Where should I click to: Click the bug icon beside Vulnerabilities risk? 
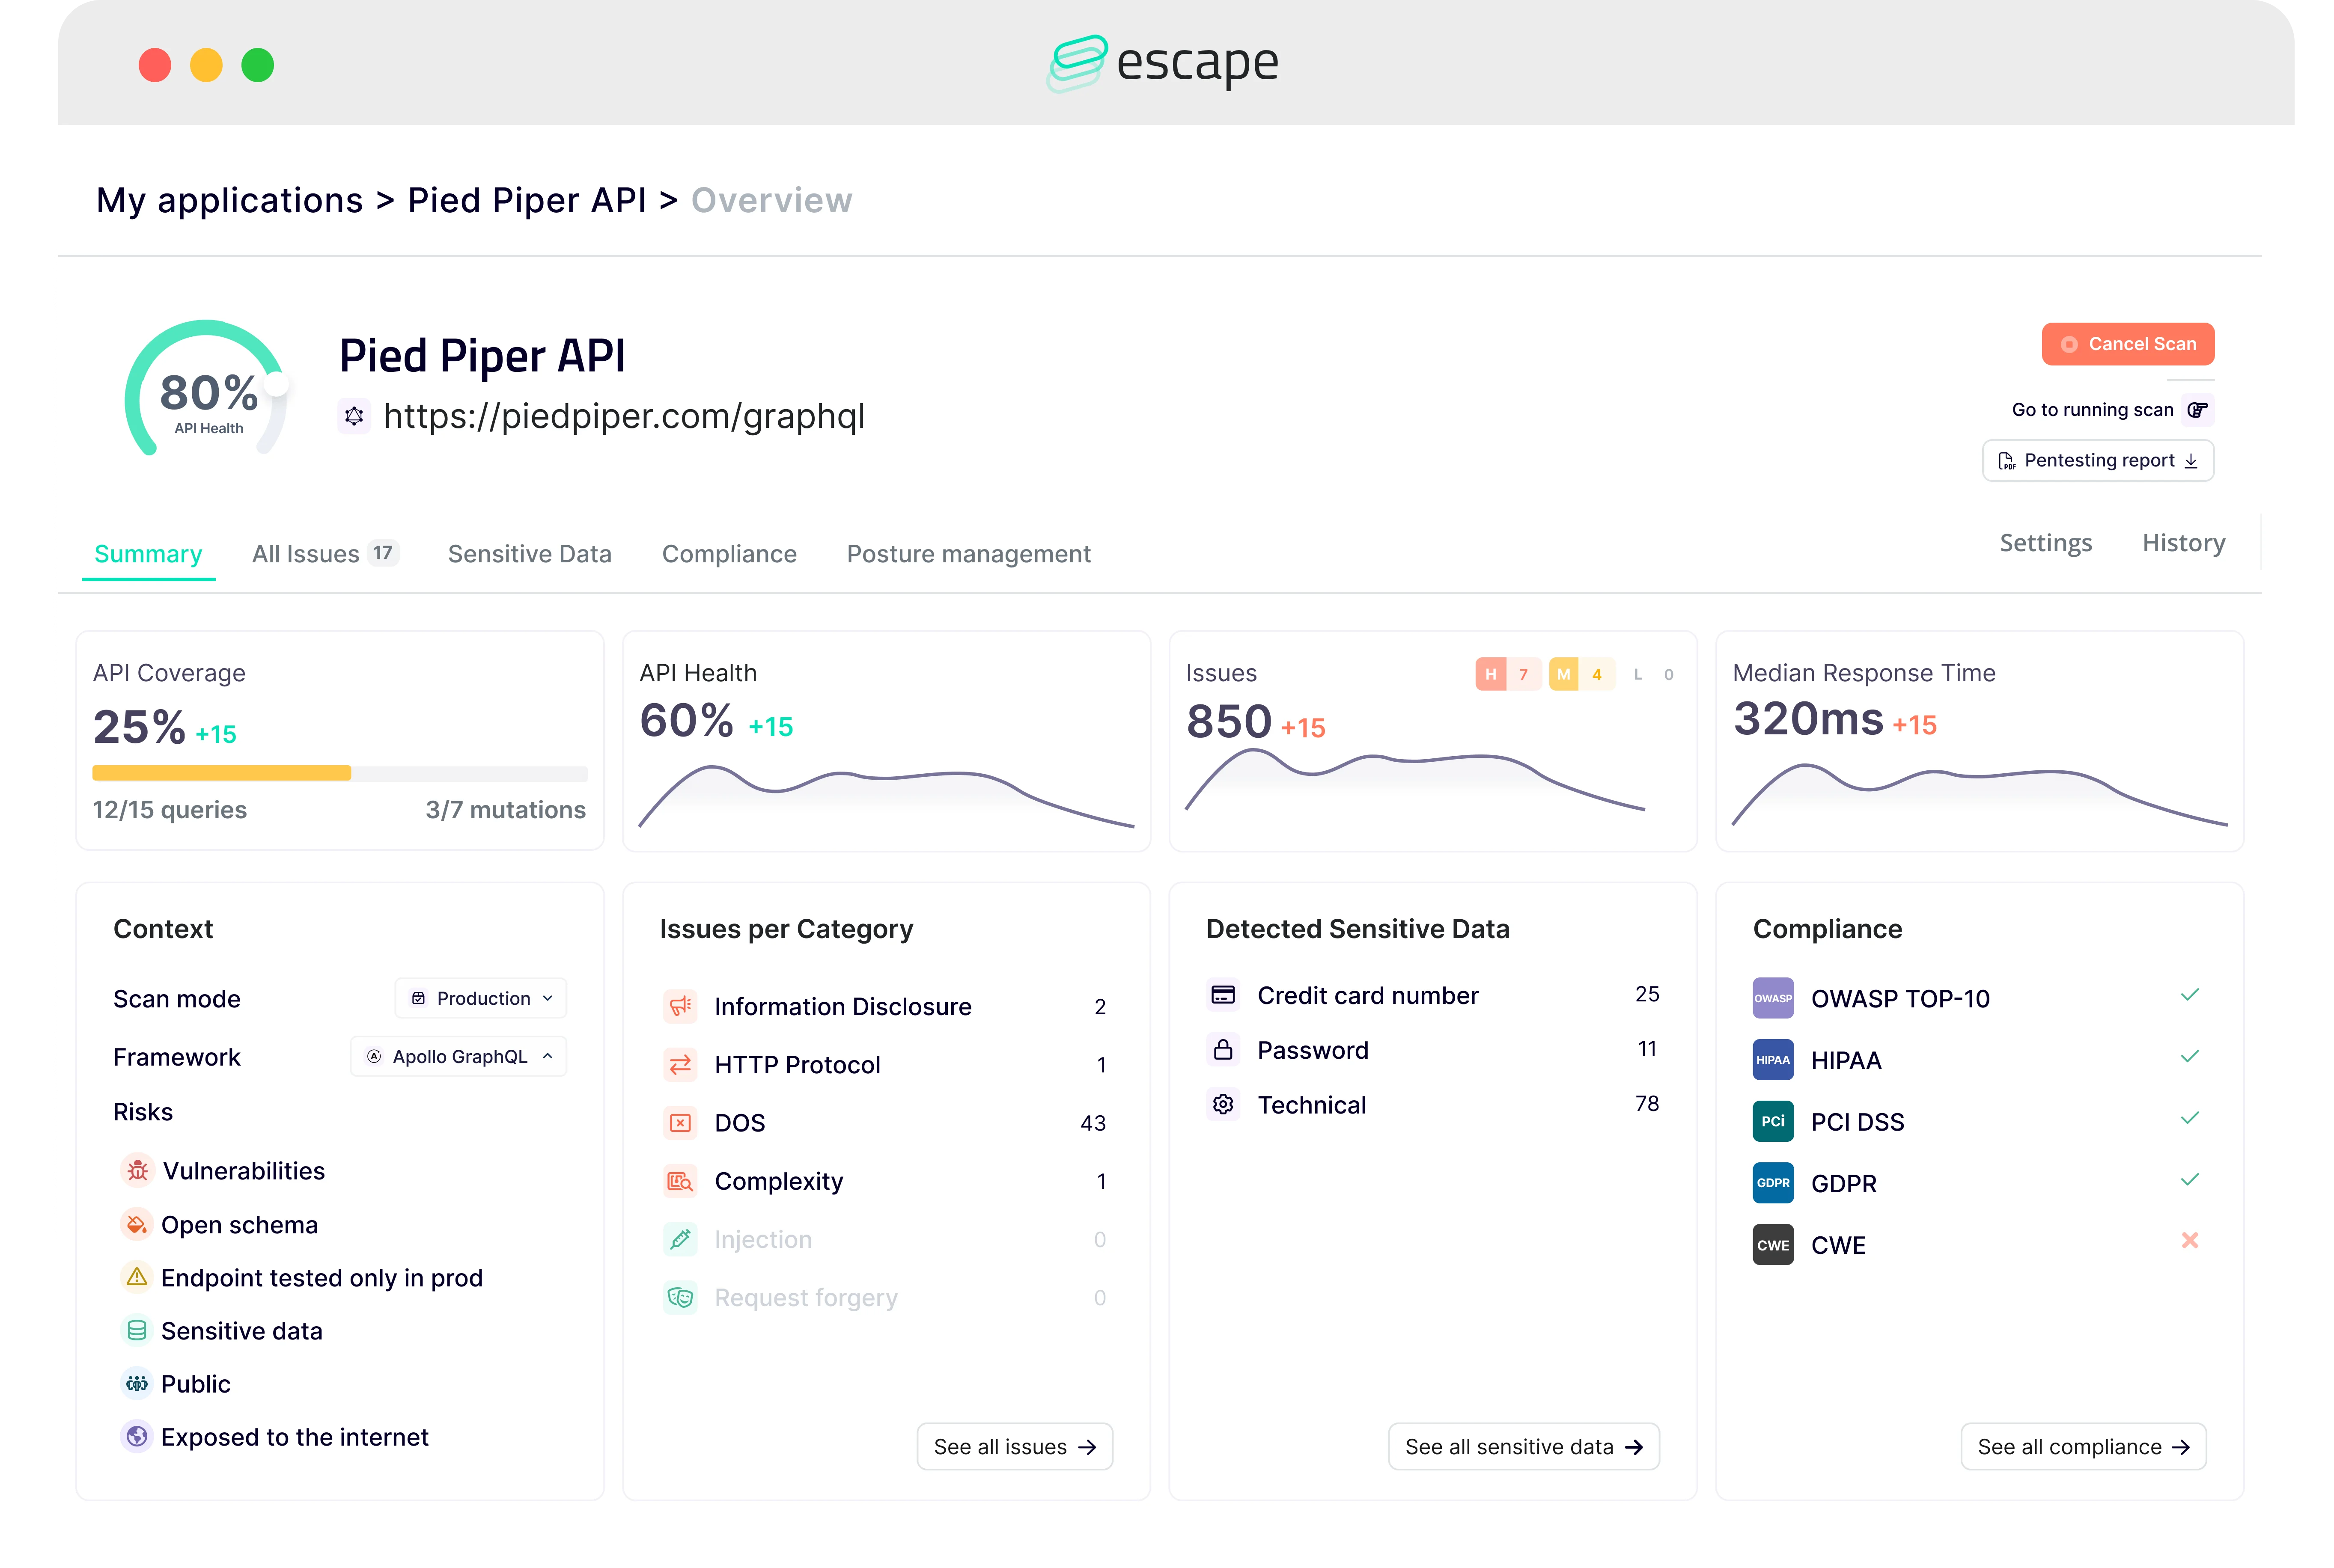[x=137, y=1170]
